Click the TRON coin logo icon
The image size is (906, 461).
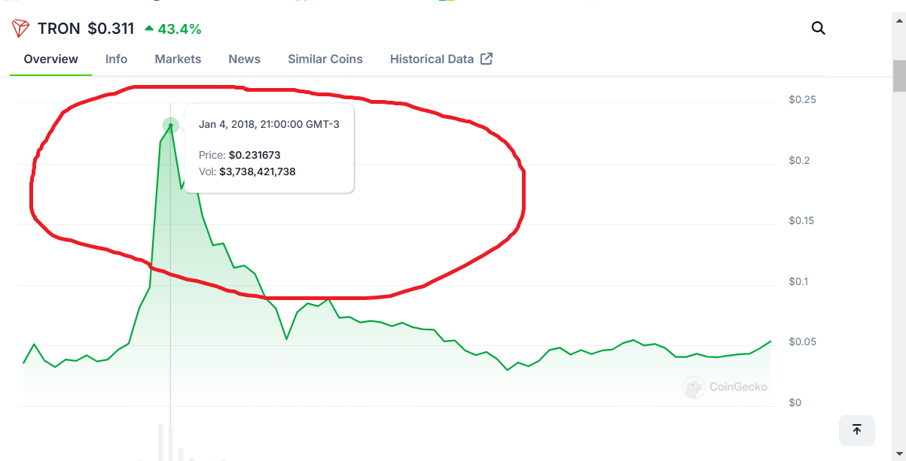pyautogui.click(x=20, y=29)
